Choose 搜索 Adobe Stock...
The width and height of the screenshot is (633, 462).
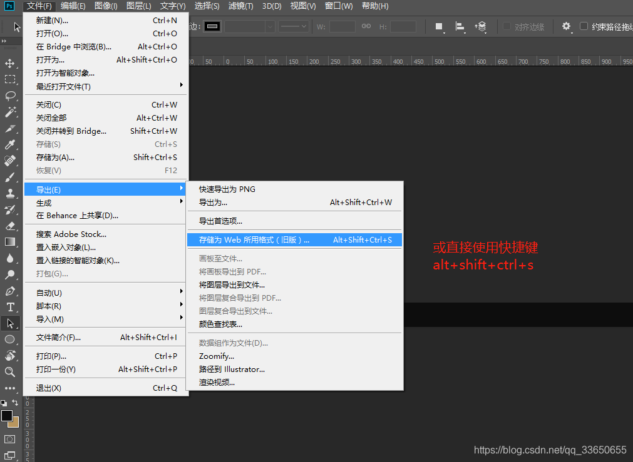tap(106, 234)
